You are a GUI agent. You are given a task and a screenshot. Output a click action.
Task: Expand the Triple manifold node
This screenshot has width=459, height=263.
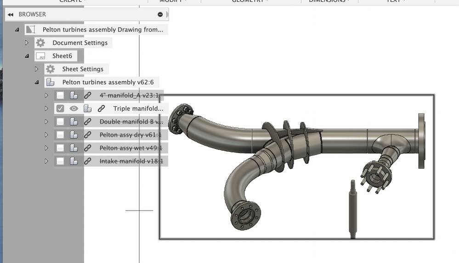pos(46,109)
